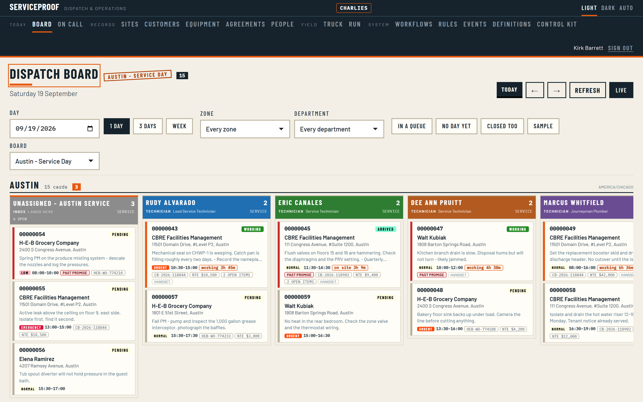Click the date input field 09/19/2026
The height and width of the screenshot is (402, 643).
click(x=55, y=129)
